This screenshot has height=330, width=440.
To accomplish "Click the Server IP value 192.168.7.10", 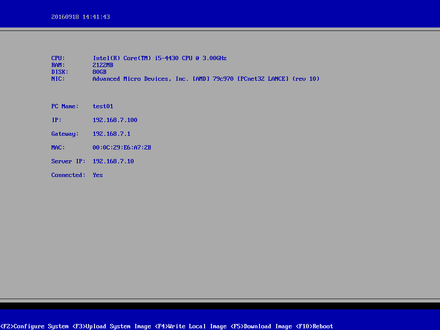I will click(113, 162).
